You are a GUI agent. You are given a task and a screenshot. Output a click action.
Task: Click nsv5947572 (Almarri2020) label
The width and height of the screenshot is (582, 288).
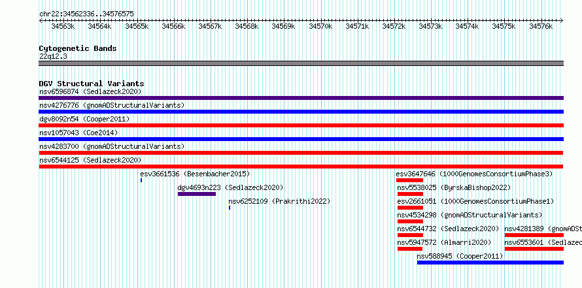coord(444,242)
